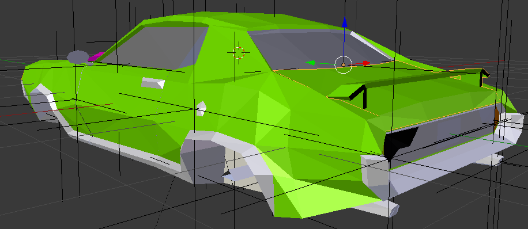Screen dimensions: 528x229
Task: Select the small white side marker
Action: 201,108
